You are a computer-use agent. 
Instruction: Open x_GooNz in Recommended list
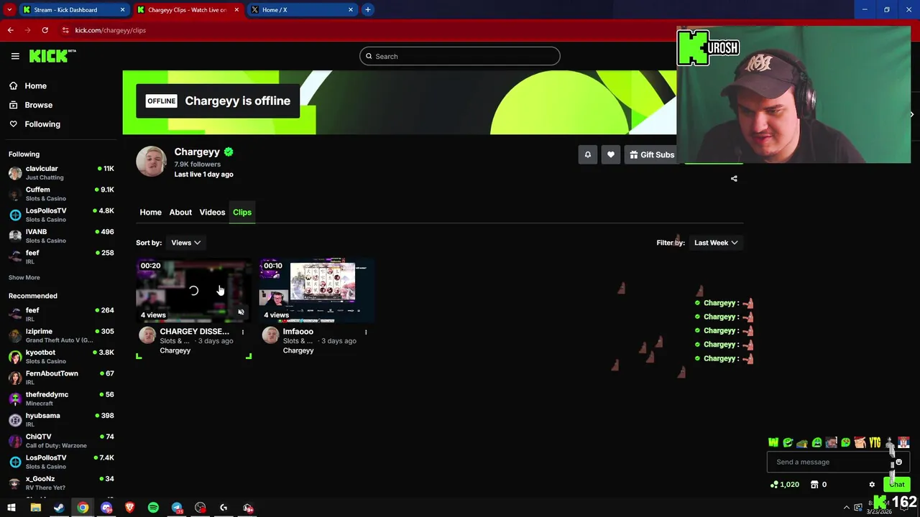tap(61, 483)
